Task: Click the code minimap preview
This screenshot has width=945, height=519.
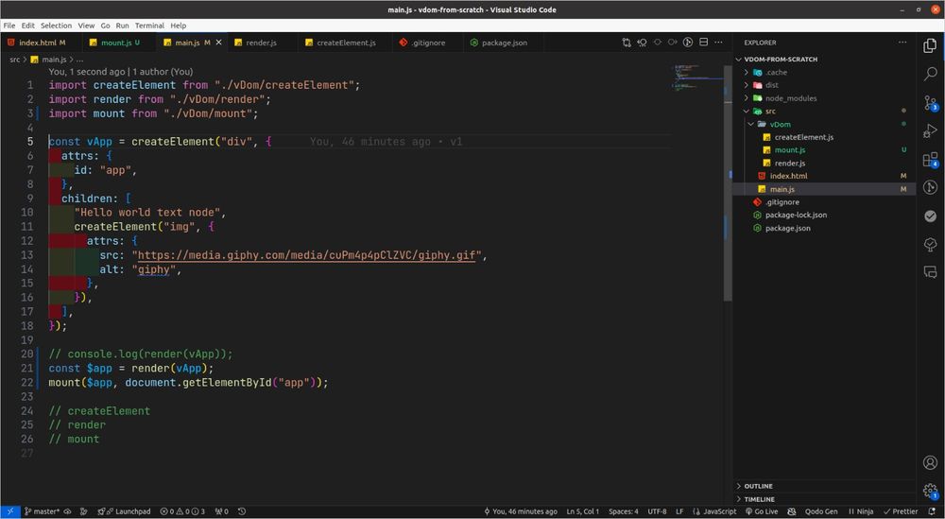Action: (x=696, y=78)
